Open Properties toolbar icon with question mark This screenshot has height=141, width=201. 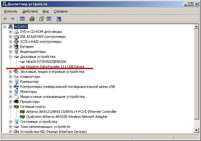[42, 19]
